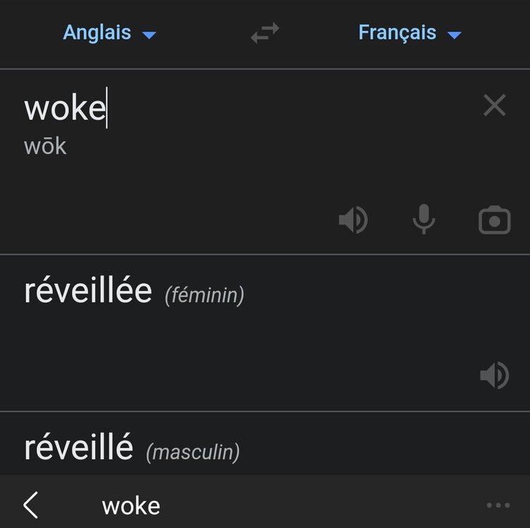Listen to the source word pronunciation
530x528 pixels.
(x=353, y=220)
